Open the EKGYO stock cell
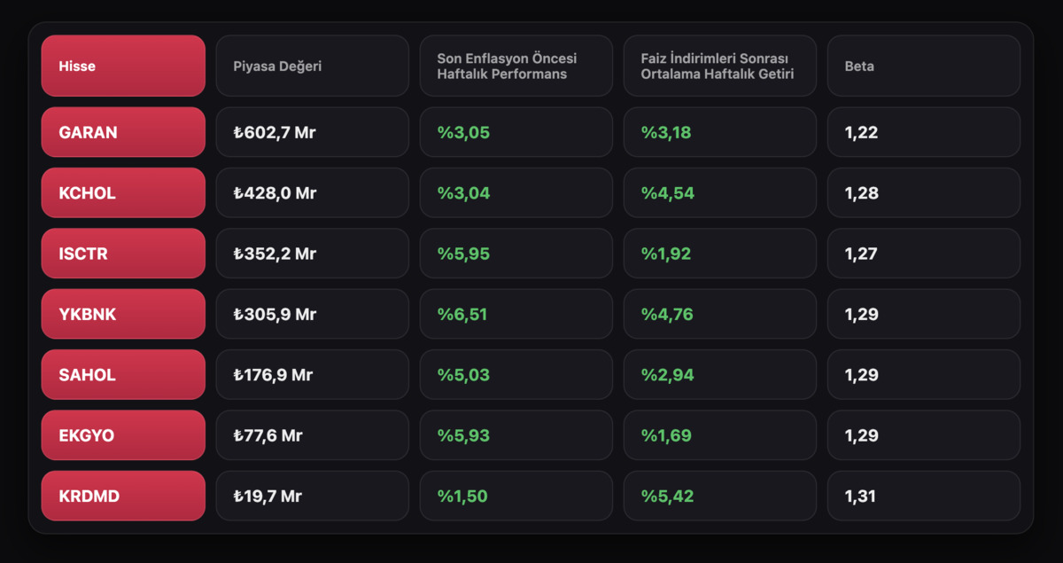1063x563 pixels. 123,435
